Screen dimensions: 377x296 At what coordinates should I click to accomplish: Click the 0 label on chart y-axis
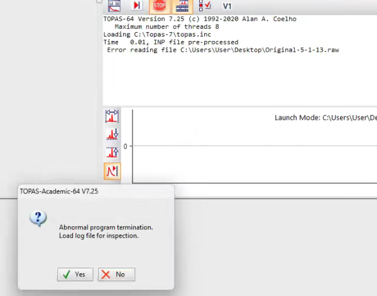coord(125,146)
